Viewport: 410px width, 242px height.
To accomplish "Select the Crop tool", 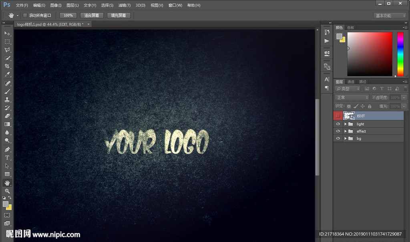I will [7, 66].
